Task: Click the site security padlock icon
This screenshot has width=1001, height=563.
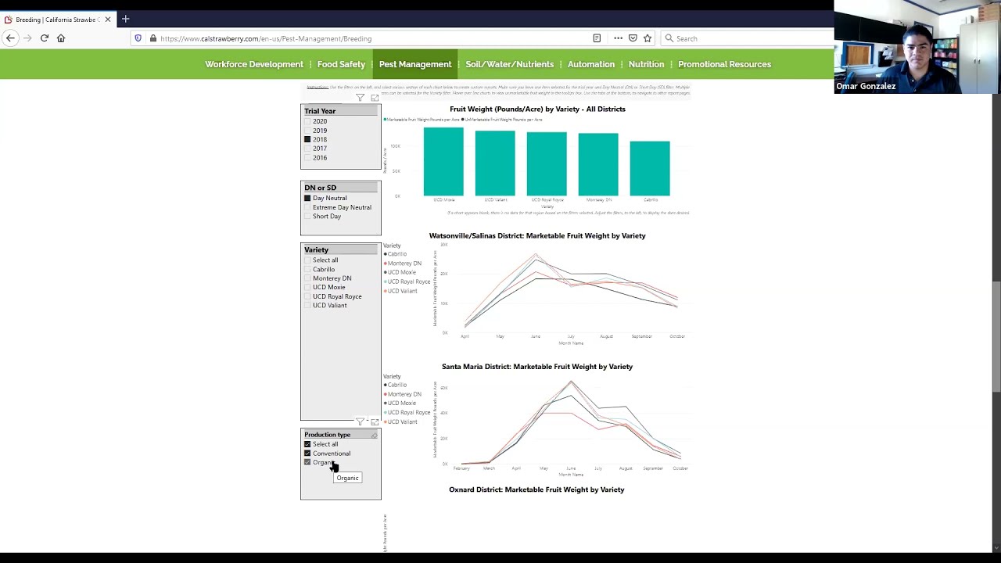Action: 152,38
